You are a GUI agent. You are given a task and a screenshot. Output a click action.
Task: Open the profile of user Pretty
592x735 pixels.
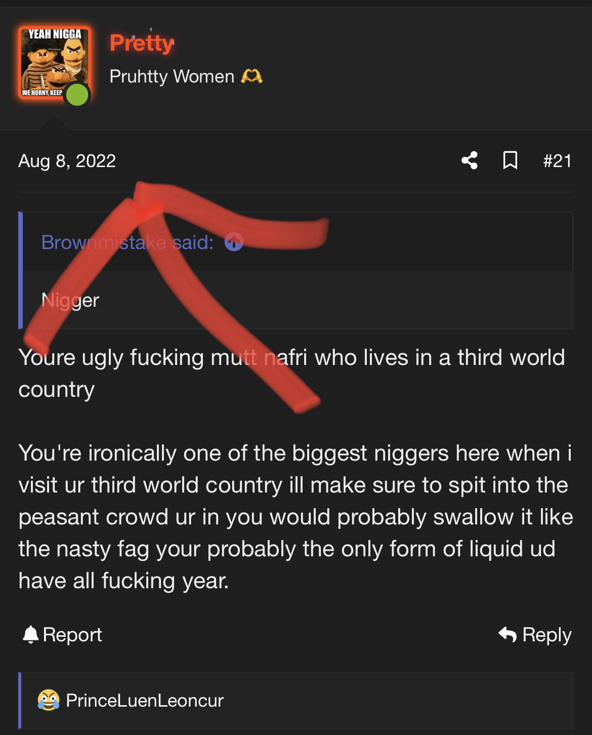coord(142,43)
